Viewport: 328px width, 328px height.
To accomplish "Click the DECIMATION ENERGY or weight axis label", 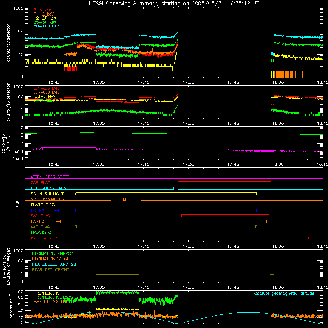I will (6, 266).
